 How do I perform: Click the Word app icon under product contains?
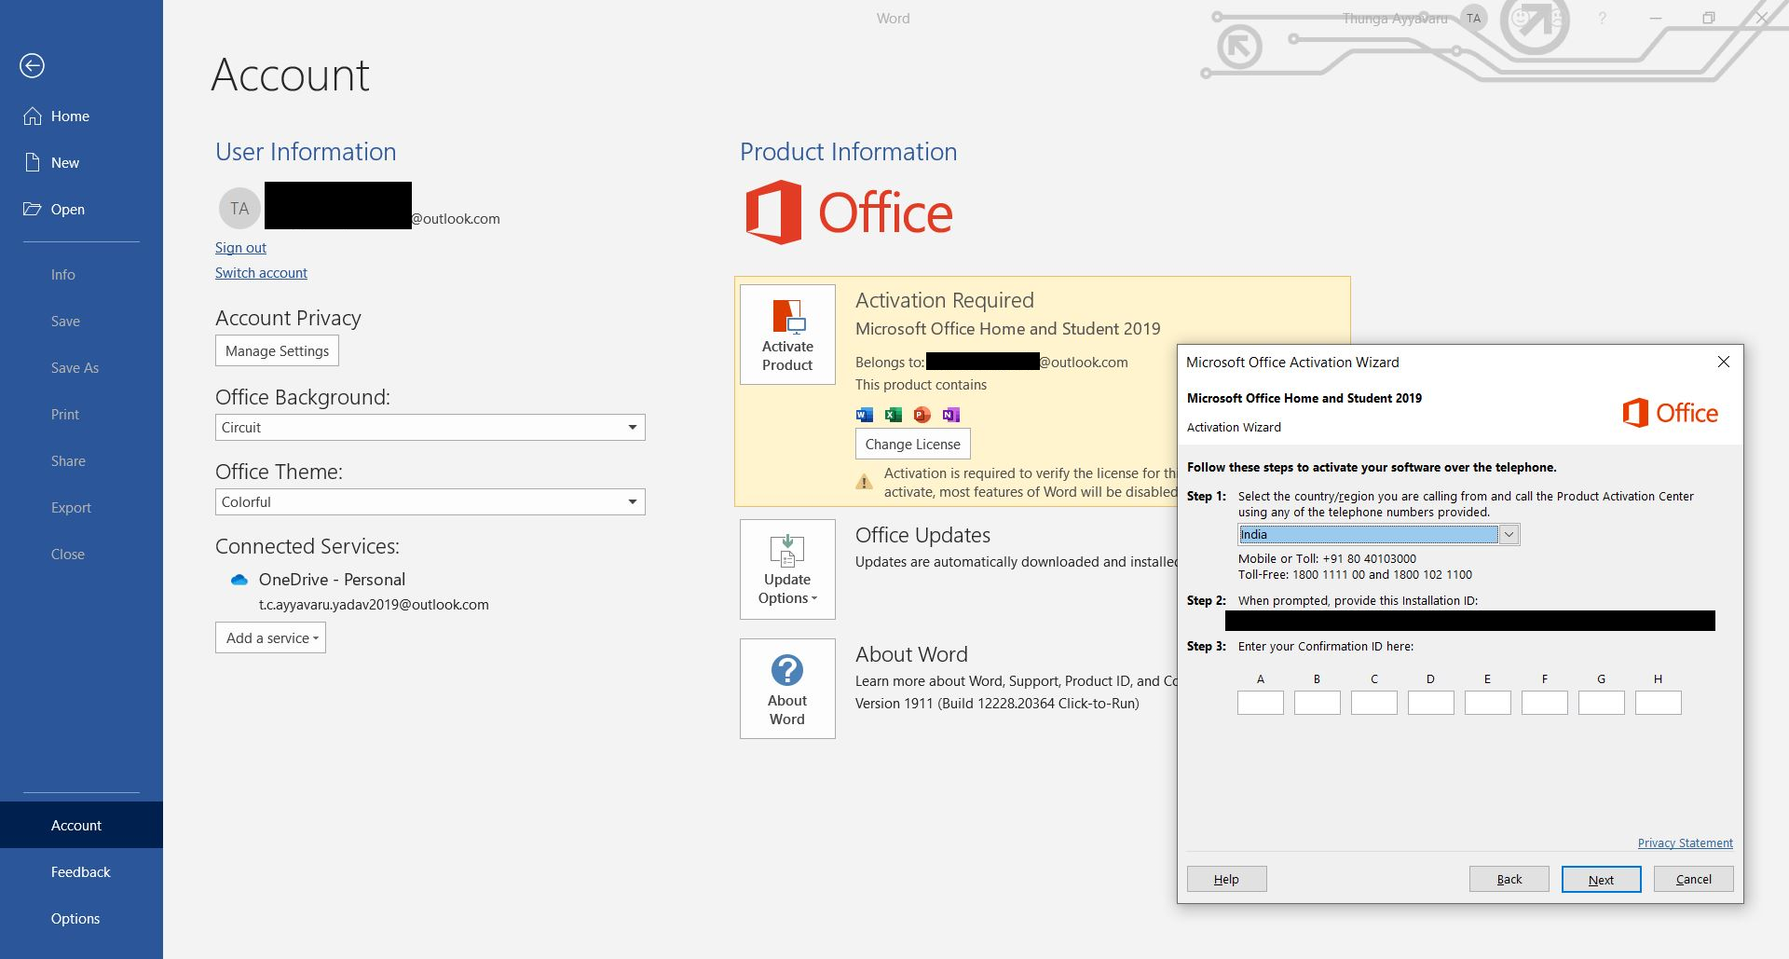[x=865, y=415]
